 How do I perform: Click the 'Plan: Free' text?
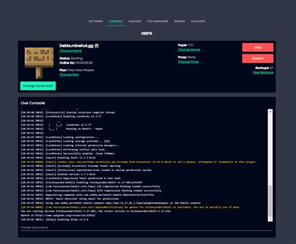77,70
